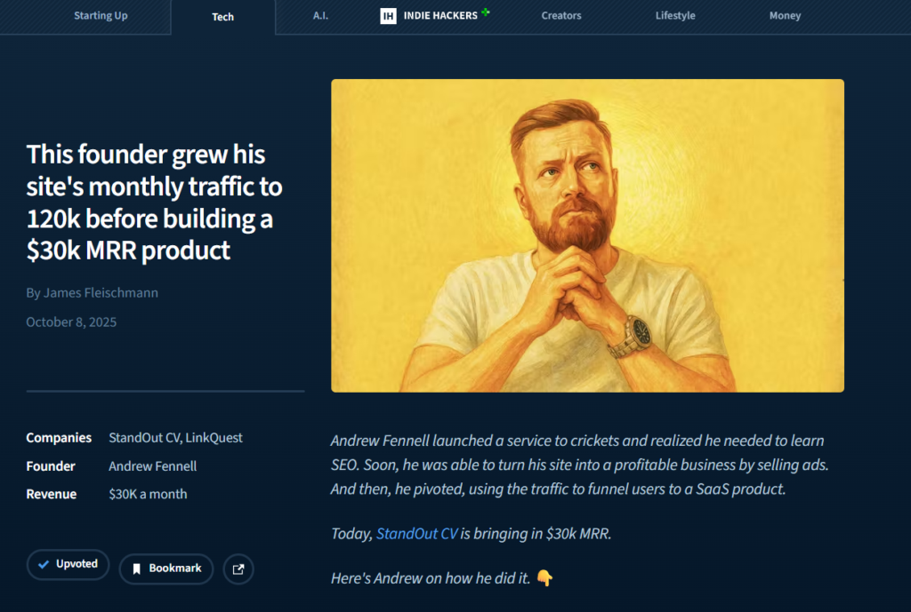911x612 pixels.
Task: Switch to the A.I. tab
Action: (320, 16)
